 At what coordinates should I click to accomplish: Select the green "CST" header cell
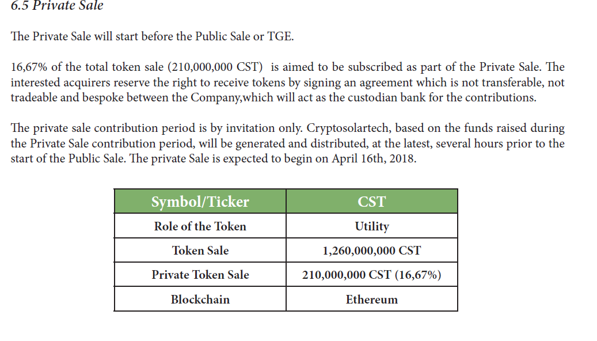tap(371, 202)
